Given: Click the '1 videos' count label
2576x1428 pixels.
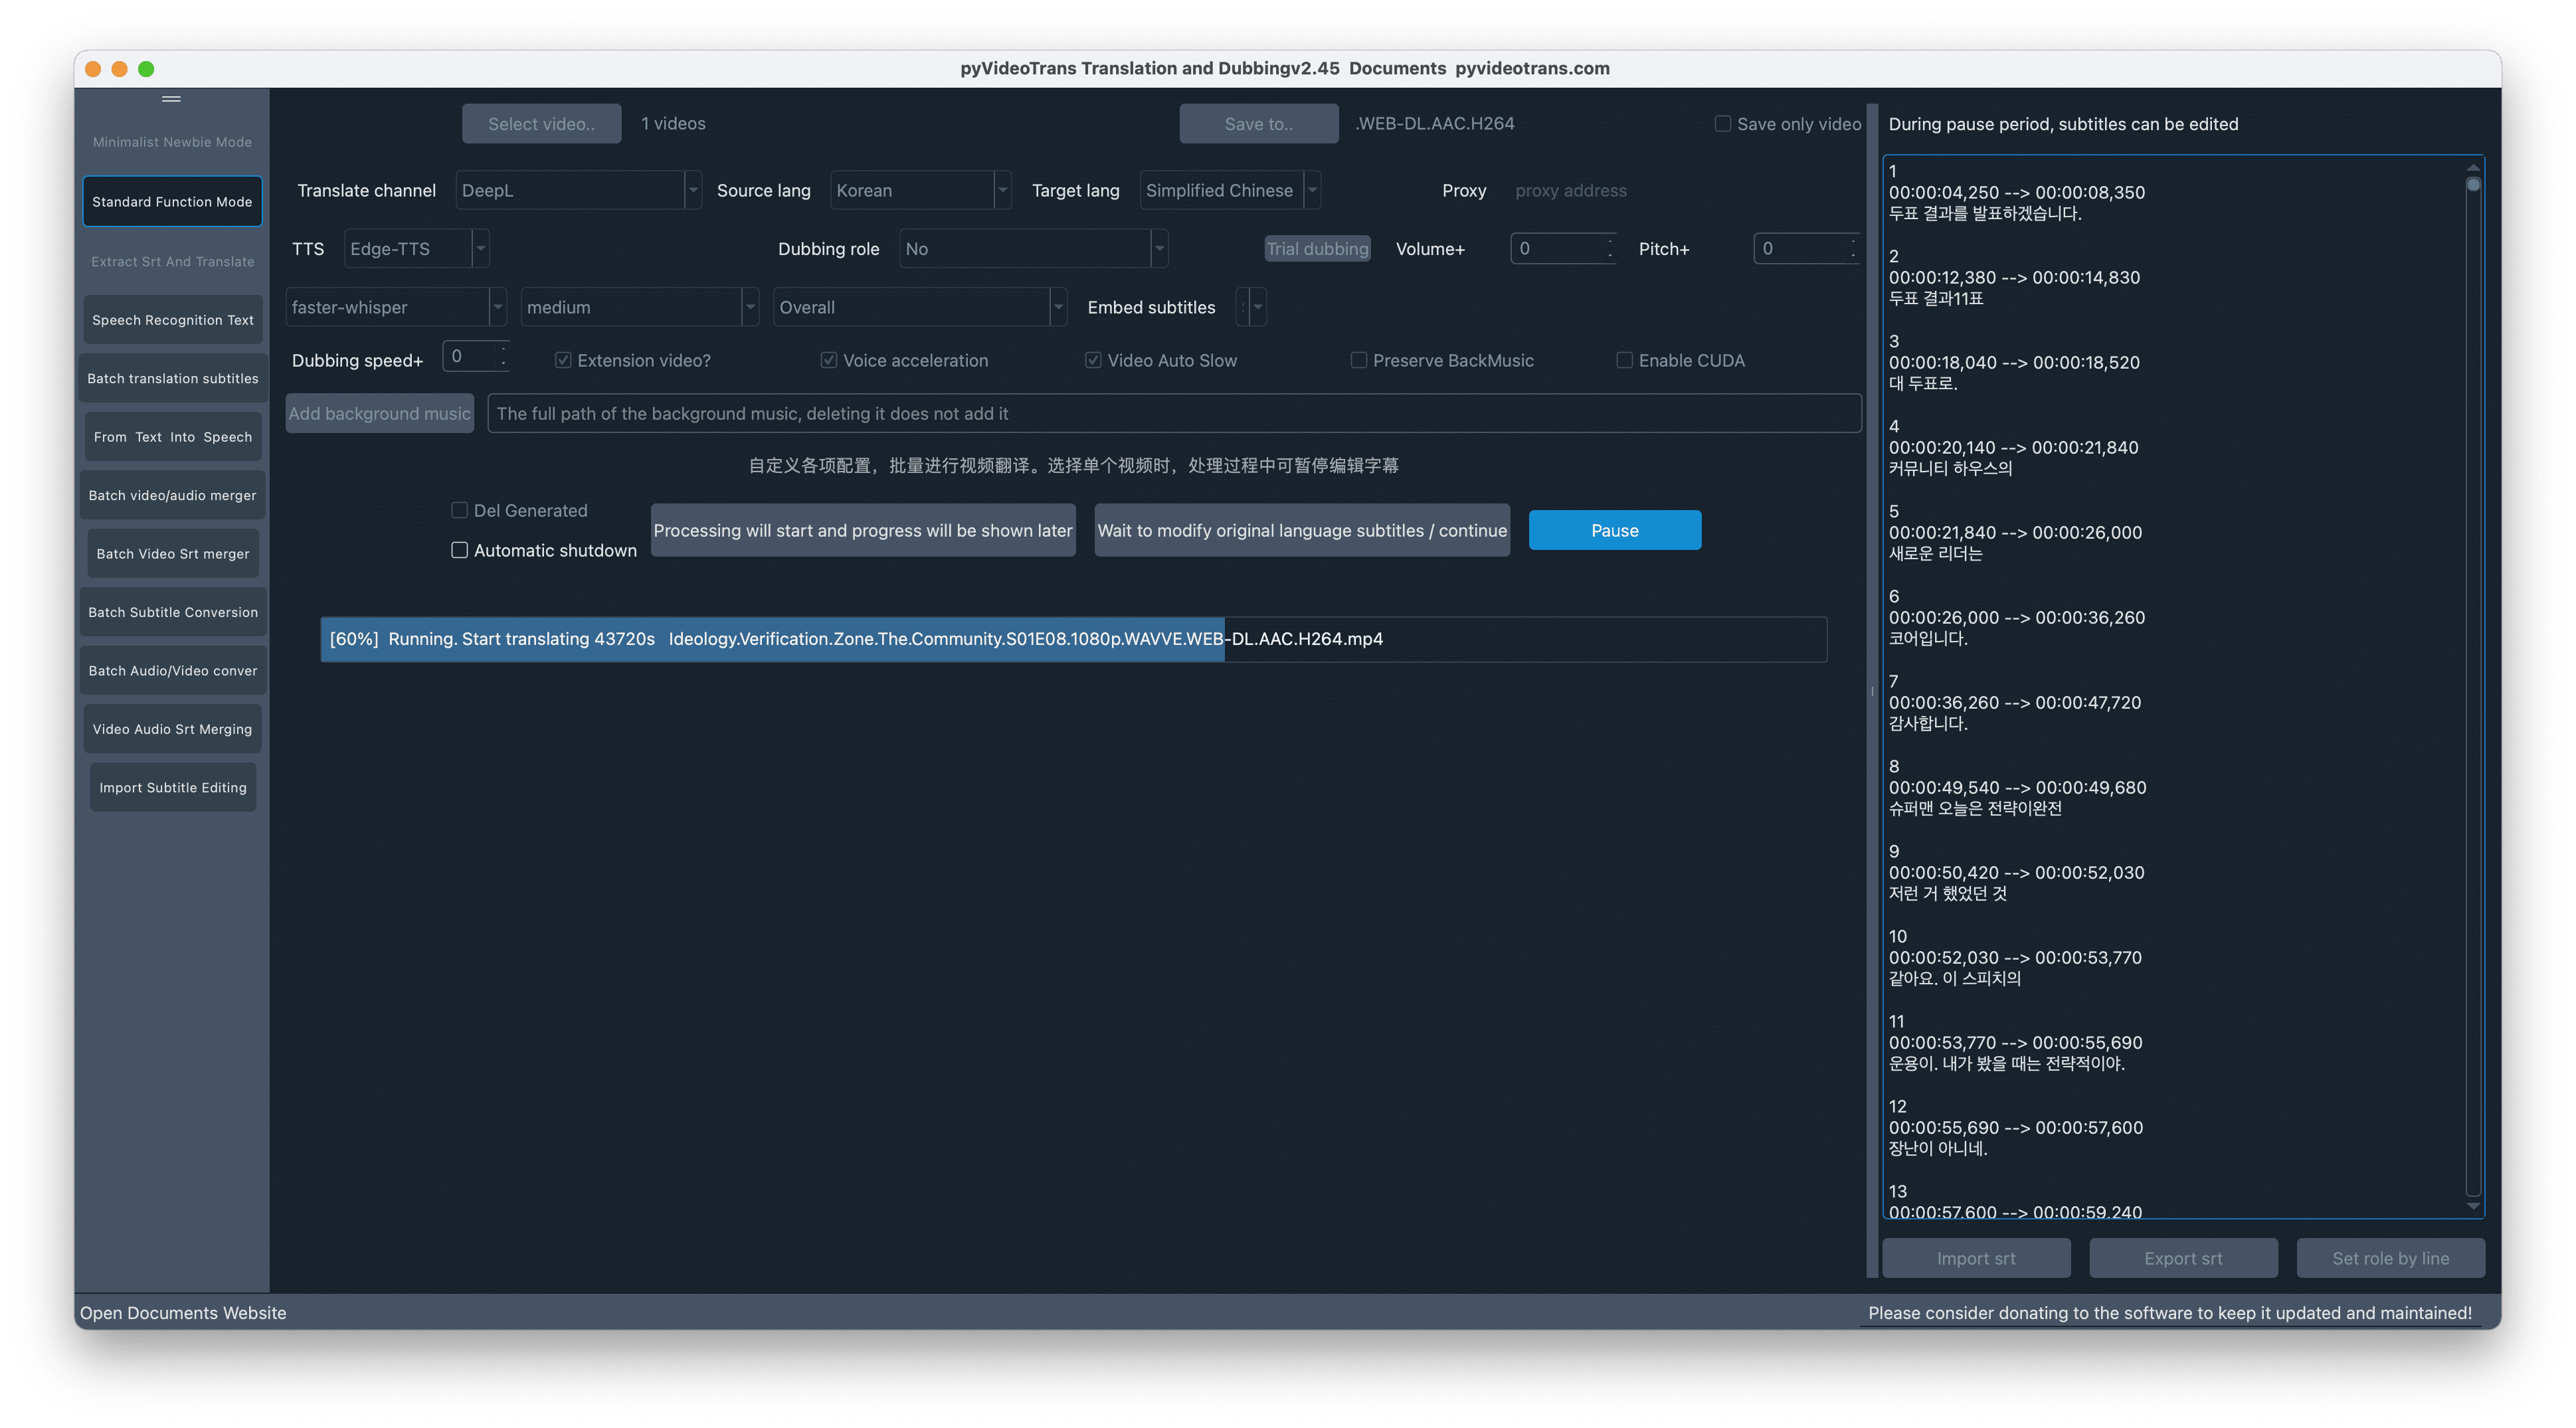Looking at the screenshot, I should pyautogui.click(x=673, y=124).
